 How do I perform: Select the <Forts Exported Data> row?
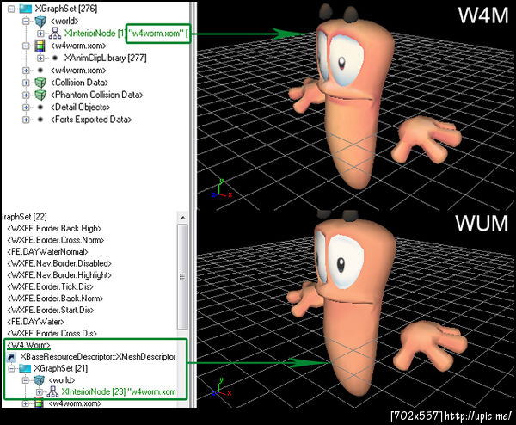91,120
